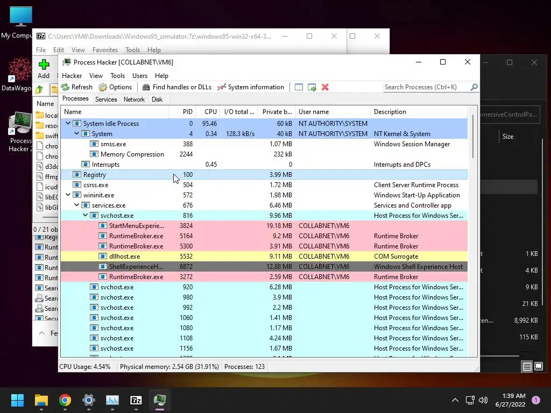Open Windows Start button on taskbar
The height and width of the screenshot is (413, 551).
(x=17, y=400)
